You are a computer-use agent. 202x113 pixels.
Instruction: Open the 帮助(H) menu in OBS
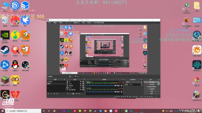point(89,23)
